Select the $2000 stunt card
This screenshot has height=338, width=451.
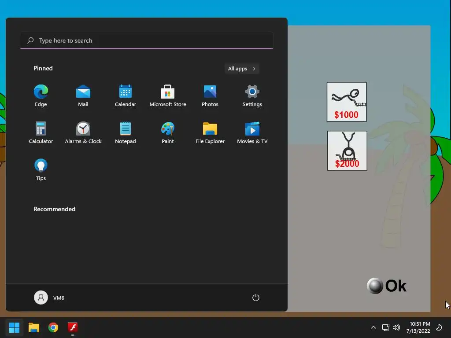(x=347, y=151)
